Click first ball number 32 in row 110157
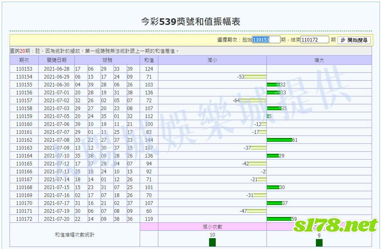The height and width of the screenshot is (249, 382). pyautogui.click(x=78, y=100)
